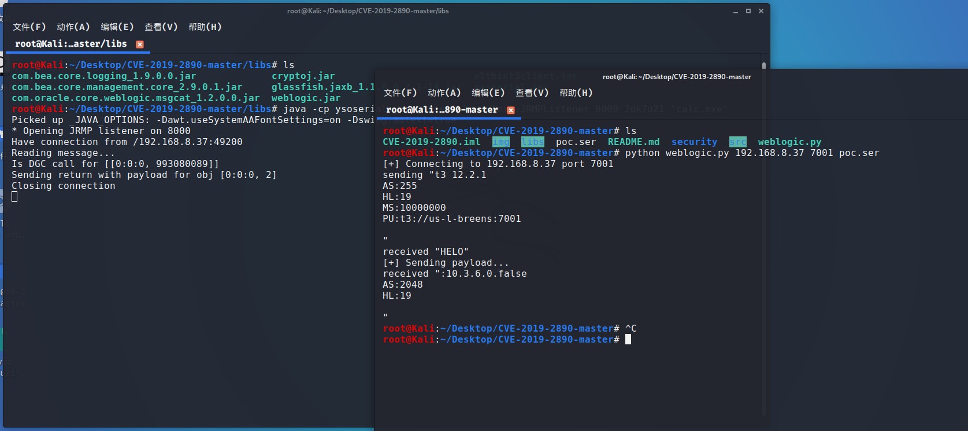
Task: Open 文件(F) menu in back terminal window
Action: 29,27
